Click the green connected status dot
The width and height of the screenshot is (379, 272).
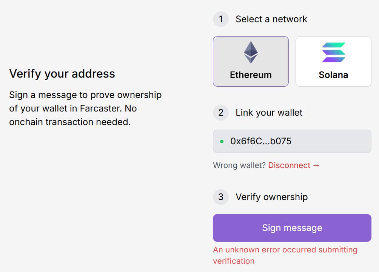click(x=222, y=142)
